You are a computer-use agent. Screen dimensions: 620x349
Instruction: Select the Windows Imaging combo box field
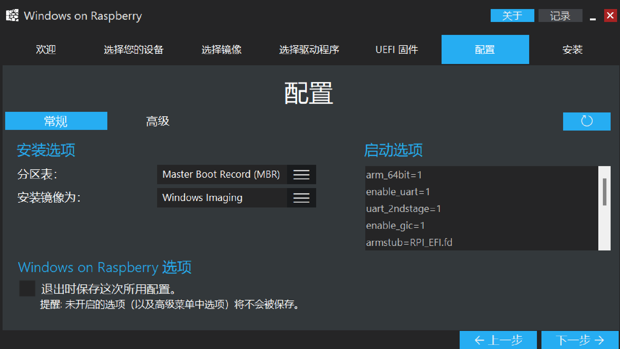236,198
